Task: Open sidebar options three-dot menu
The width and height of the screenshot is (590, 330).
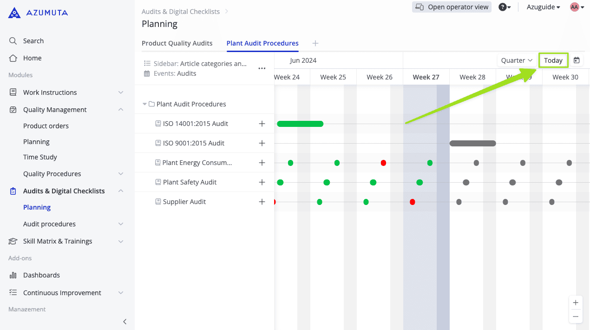Action: tap(262, 68)
